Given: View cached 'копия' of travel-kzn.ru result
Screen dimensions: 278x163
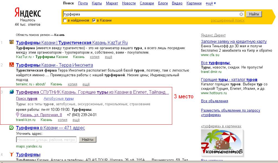Looking at the screenshot, I should pos(62,120).
